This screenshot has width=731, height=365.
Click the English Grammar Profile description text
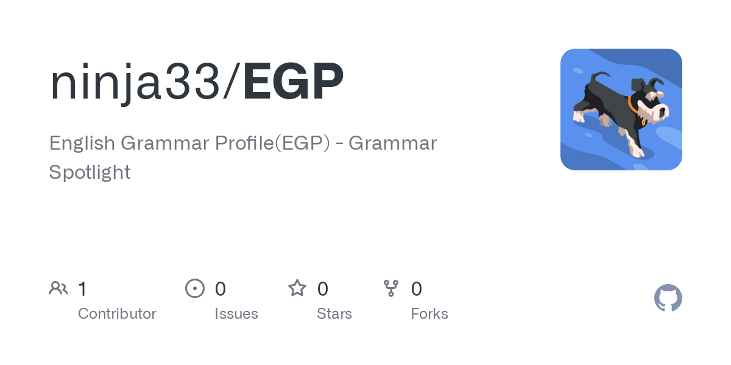(x=243, y=158)
